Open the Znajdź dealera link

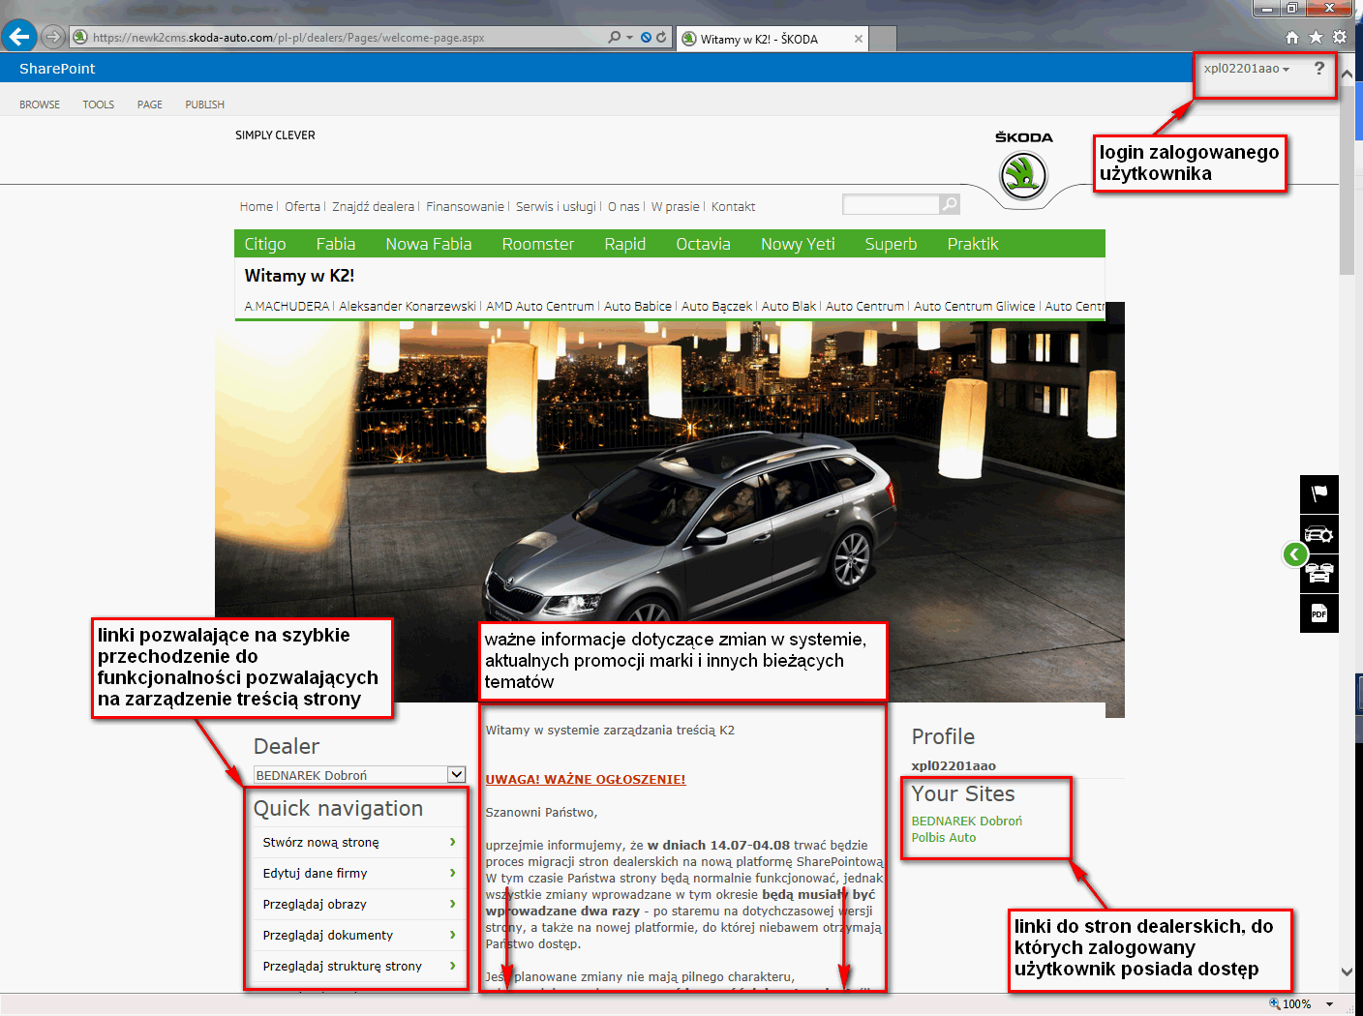(x=374, y=207)
